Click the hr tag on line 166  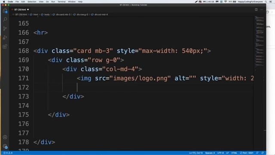tap(40, 33)
